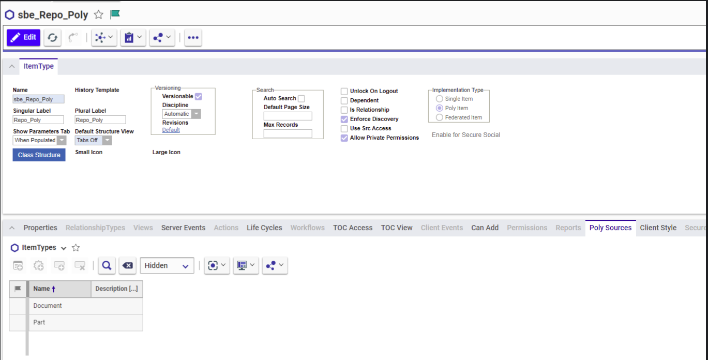
Task: Click the clear search criteria backspace icon
Action: point(127,265)
